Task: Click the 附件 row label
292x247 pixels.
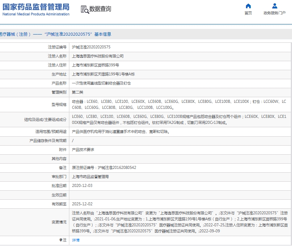Action: tap(63, 150)
